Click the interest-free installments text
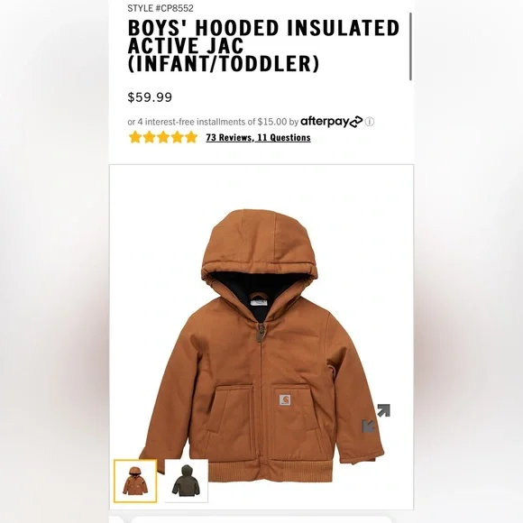Screen dimensions: 523x523 point(206,122)
